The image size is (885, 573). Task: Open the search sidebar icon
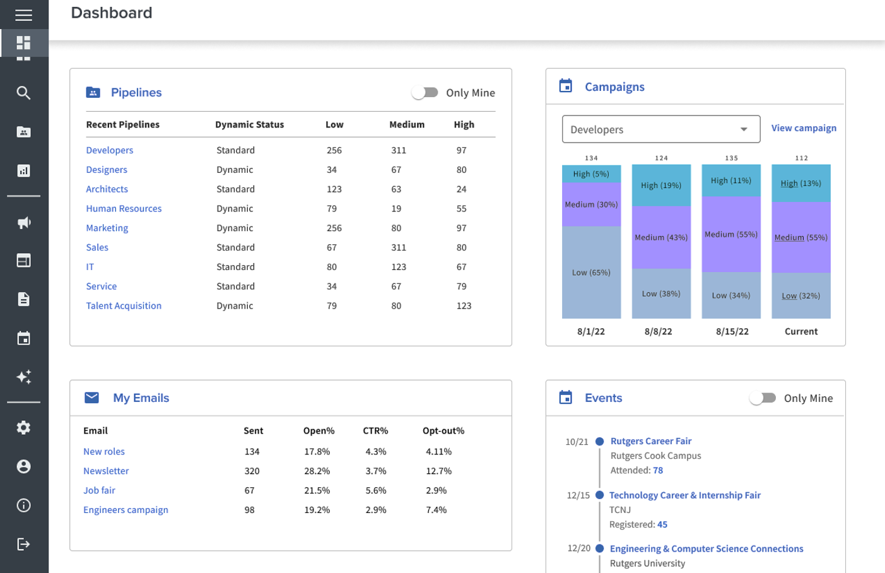(24, 93)
